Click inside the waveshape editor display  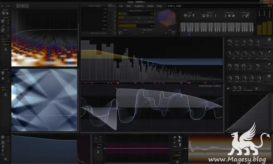click(152, 107)
